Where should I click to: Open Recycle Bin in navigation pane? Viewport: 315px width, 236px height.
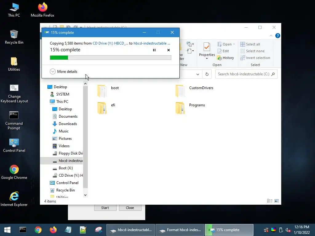tap(62, 190)
